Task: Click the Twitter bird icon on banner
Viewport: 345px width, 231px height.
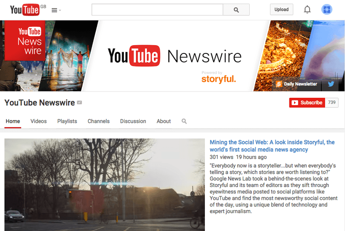Action: [x=331, y=84]
